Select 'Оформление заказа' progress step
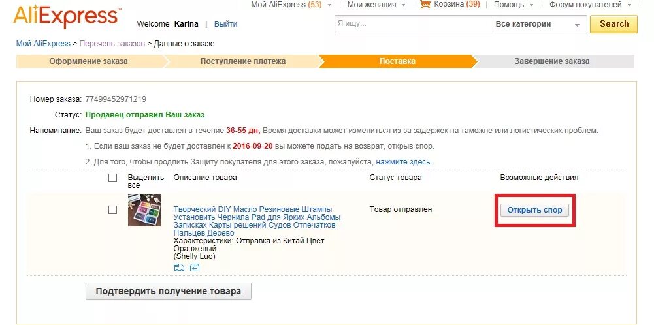This screenshot has height=325, width=654. 89,61
